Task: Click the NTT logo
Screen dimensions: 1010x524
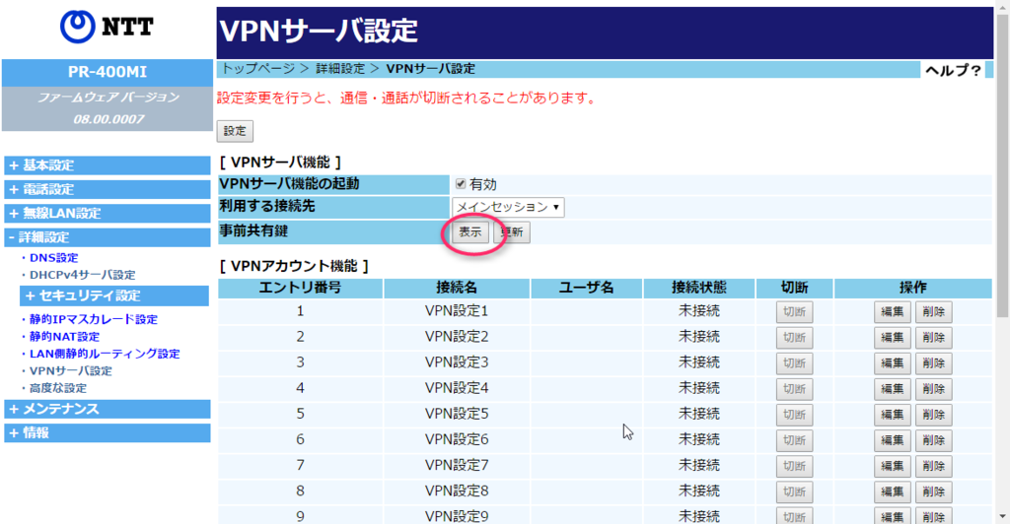Action: tap(107, 27)
